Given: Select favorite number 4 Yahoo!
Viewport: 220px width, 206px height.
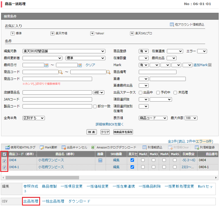Looking at the screenshot, I should click(97, 33).
